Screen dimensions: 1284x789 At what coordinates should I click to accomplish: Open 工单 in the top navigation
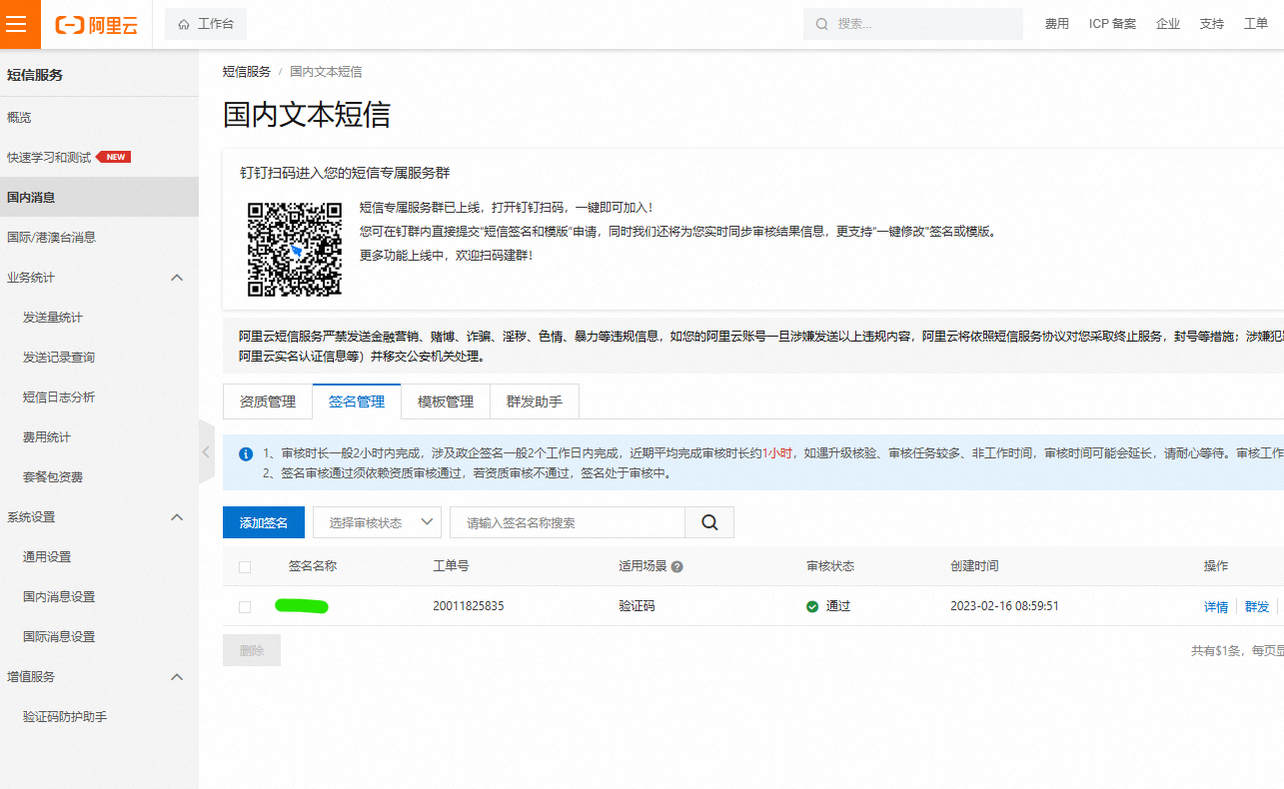click(x=1256, y=24)
